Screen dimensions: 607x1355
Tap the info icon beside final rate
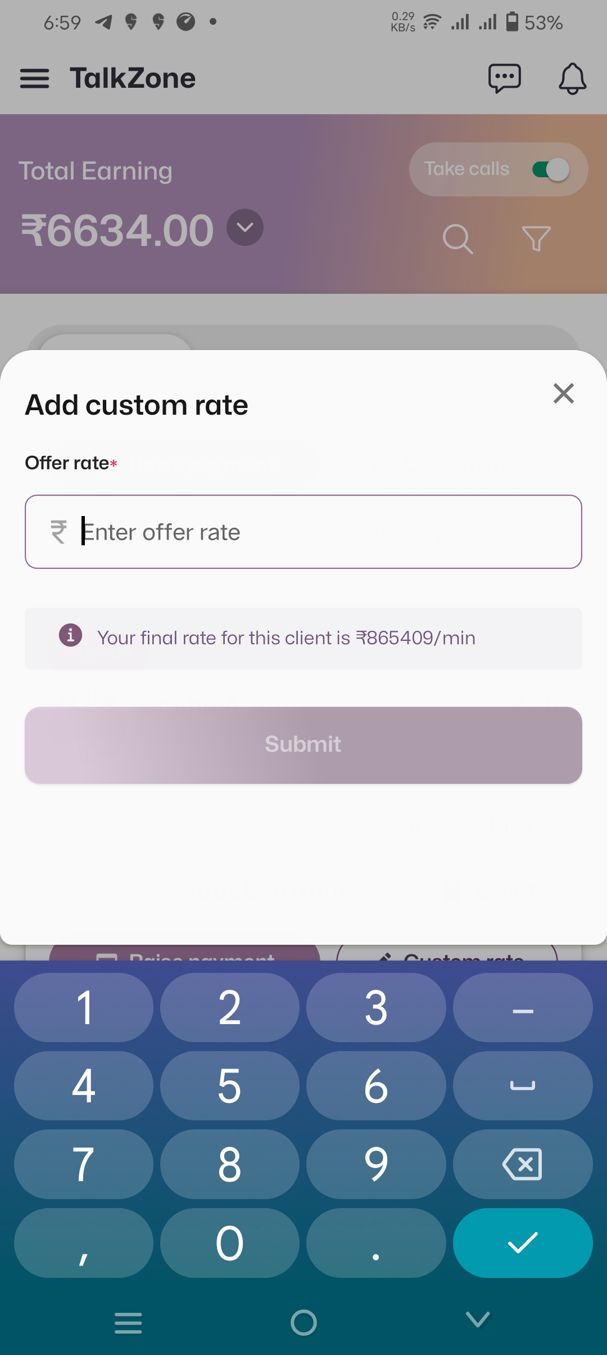[x=71, y=635]
